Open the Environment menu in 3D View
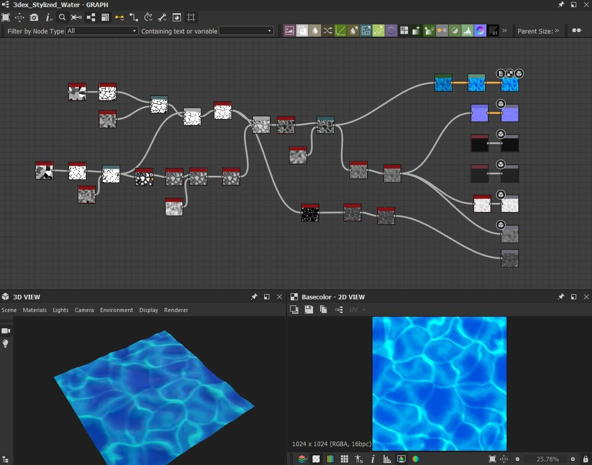Viewport: 592px width, 465px height. 116,310
